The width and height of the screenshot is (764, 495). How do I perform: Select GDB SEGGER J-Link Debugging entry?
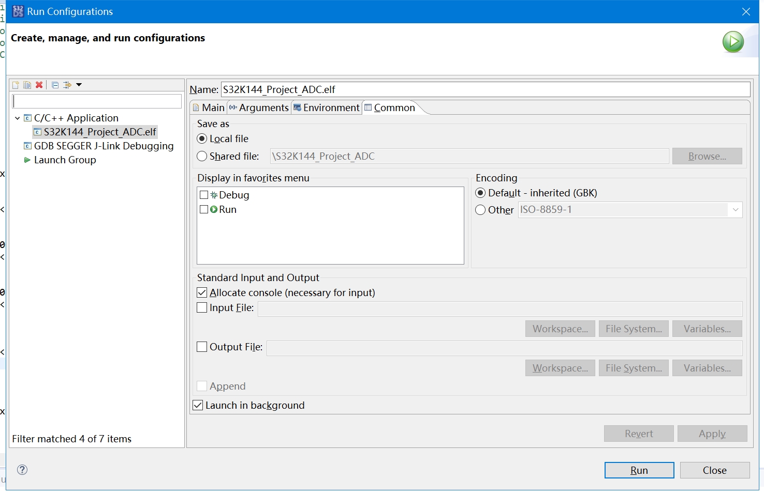[x=104, y=146]
